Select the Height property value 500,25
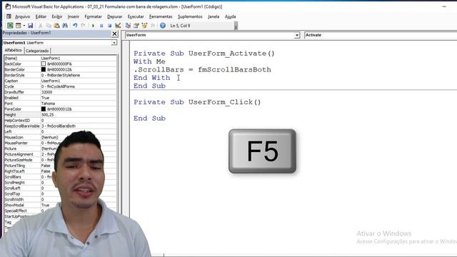The image size is (457, 257). pyautogui.click(x=78, y=115)
